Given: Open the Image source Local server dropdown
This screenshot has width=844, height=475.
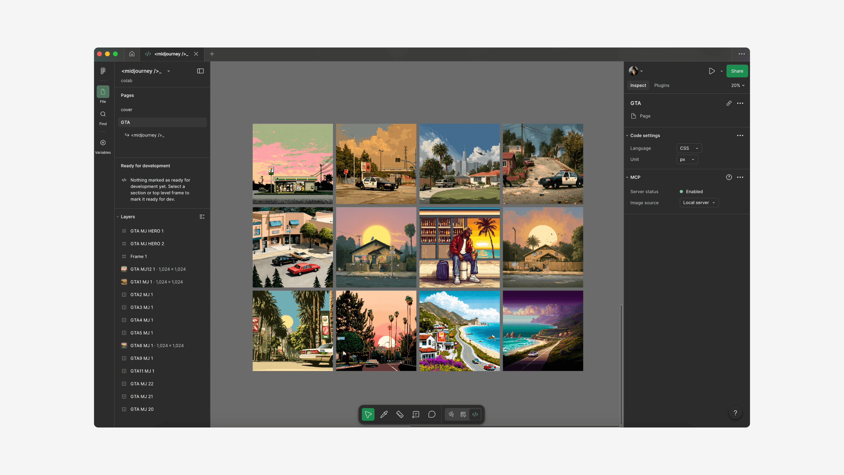Looking at the screenshot, I should pos(699,203).
